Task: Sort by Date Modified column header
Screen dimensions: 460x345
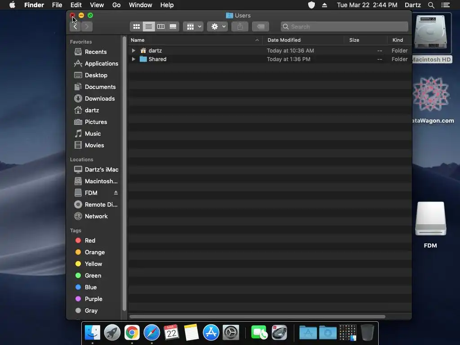Action: [303, 40]
